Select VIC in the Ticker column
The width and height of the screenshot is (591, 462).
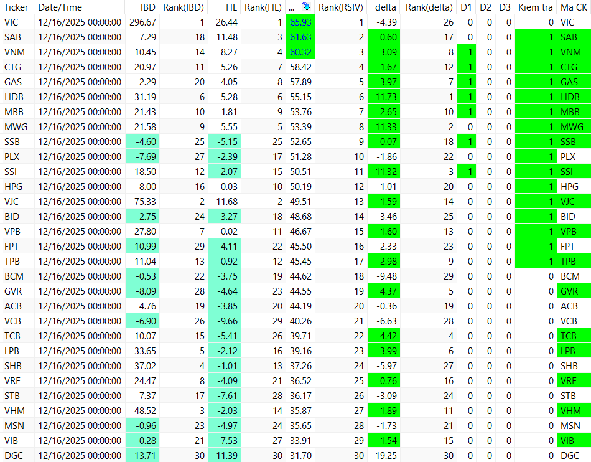[x=11, y=22]
